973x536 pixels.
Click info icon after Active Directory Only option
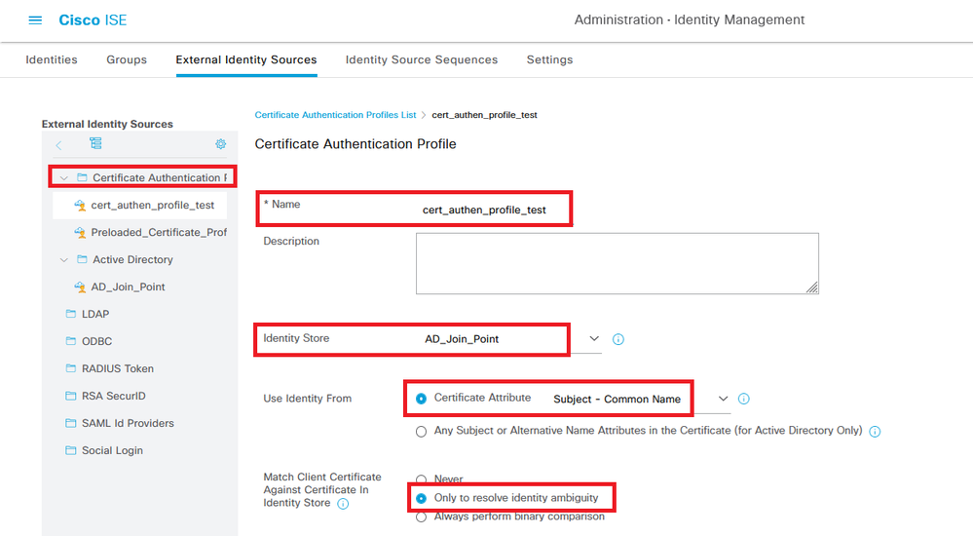point(875,432)
